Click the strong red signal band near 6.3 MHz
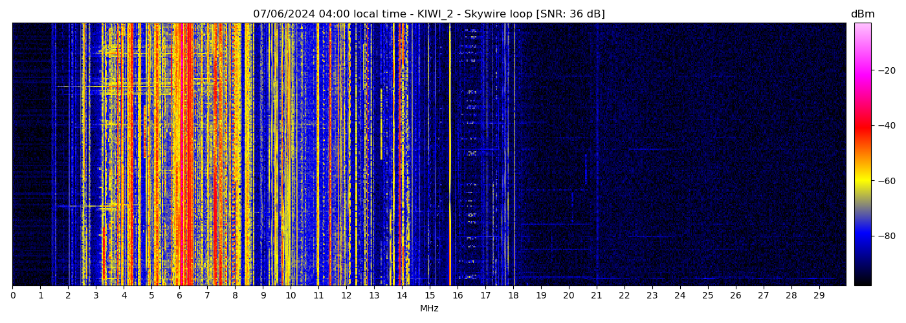This screenshot has height=323, width=906. point(187,155)
